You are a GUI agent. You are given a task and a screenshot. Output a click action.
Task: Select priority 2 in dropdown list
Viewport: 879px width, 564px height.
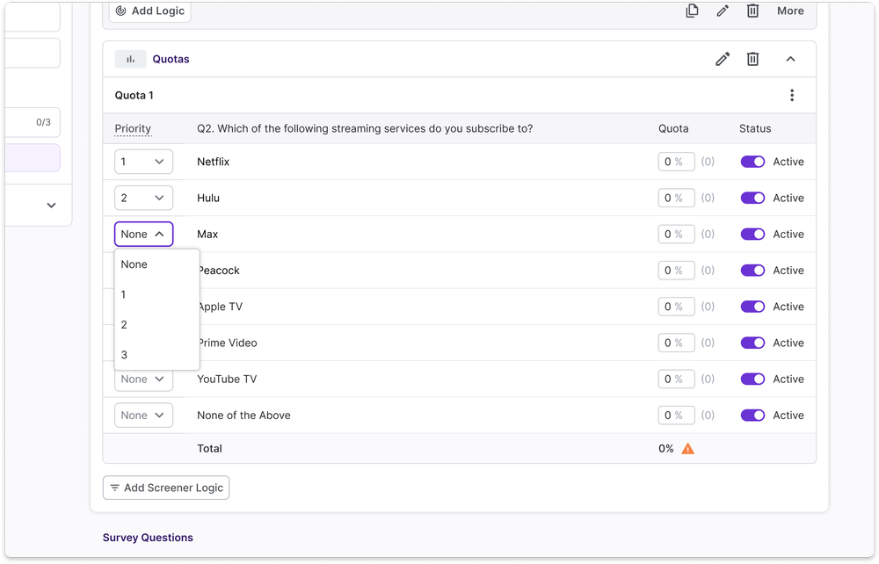tap(157, 325)
